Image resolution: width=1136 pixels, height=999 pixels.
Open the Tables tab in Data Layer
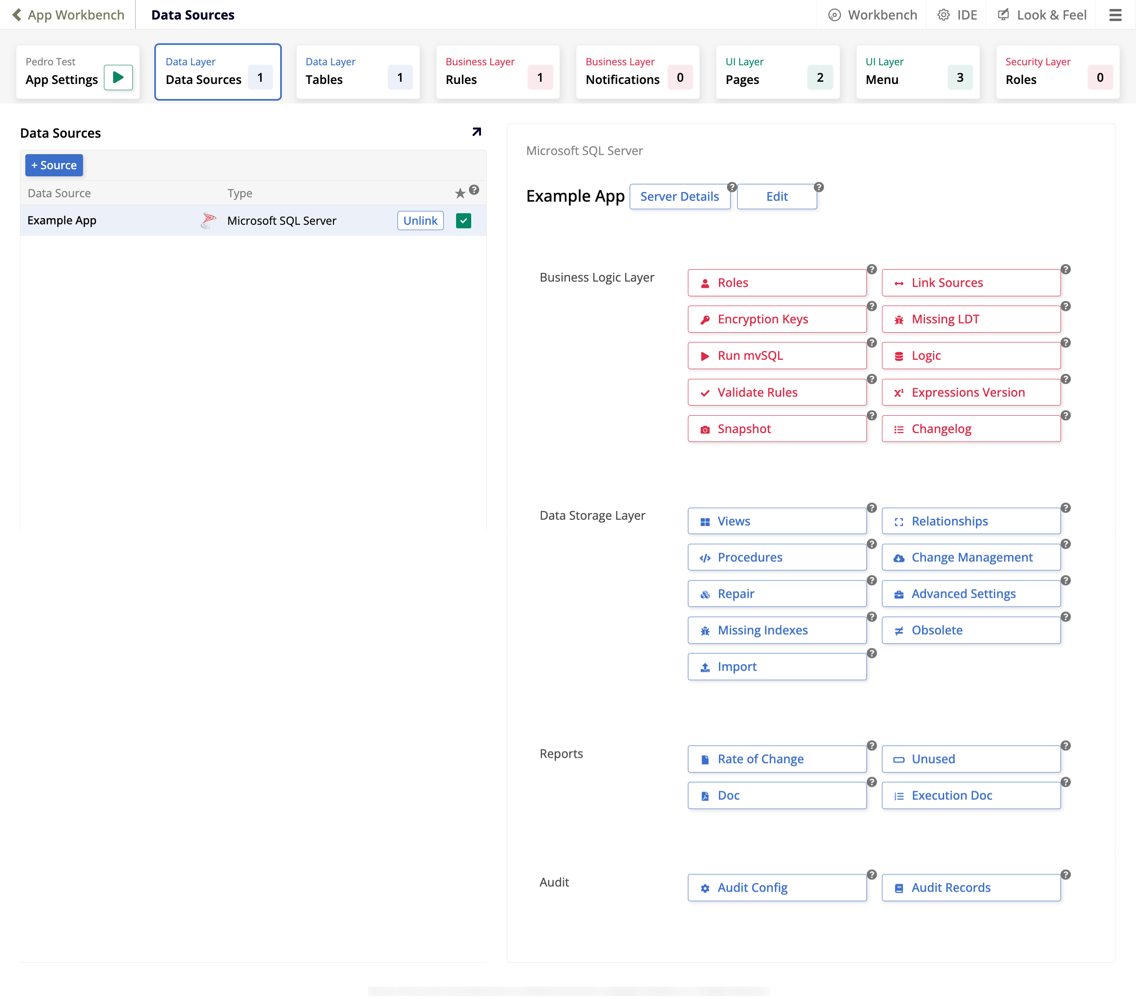pos(358,72)
